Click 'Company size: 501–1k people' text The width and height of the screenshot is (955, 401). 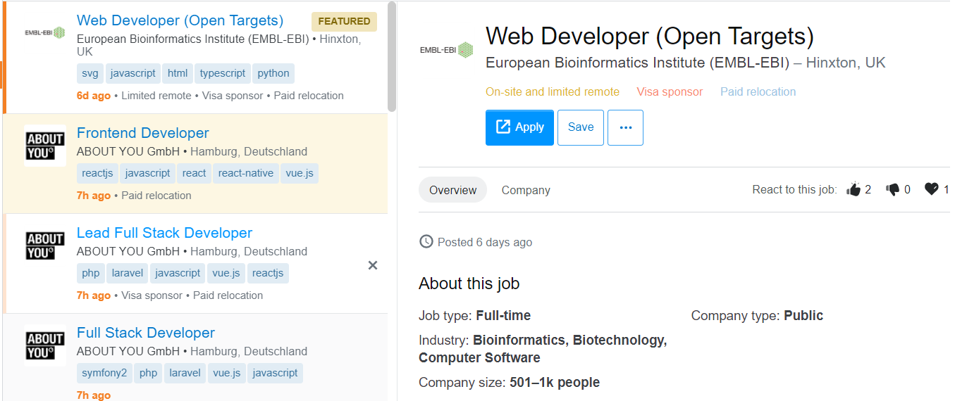pos(509,383)
